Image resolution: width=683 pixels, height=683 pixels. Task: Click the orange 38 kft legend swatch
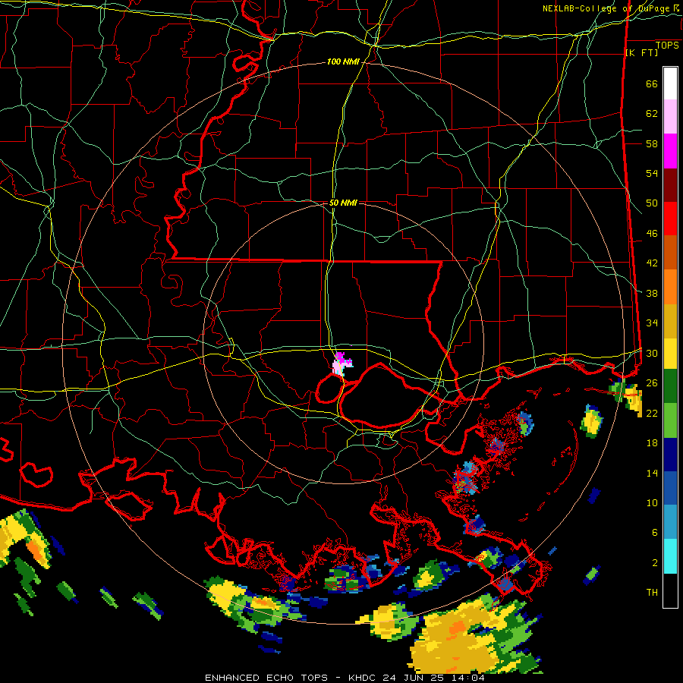click(x=670, y=287)
